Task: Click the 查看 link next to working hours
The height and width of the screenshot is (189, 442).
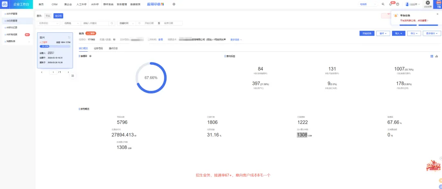Action: click(x=160, y=39)
